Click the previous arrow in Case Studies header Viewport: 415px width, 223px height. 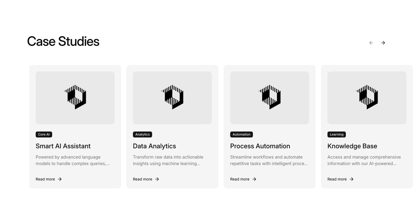(x=371, y=43)
